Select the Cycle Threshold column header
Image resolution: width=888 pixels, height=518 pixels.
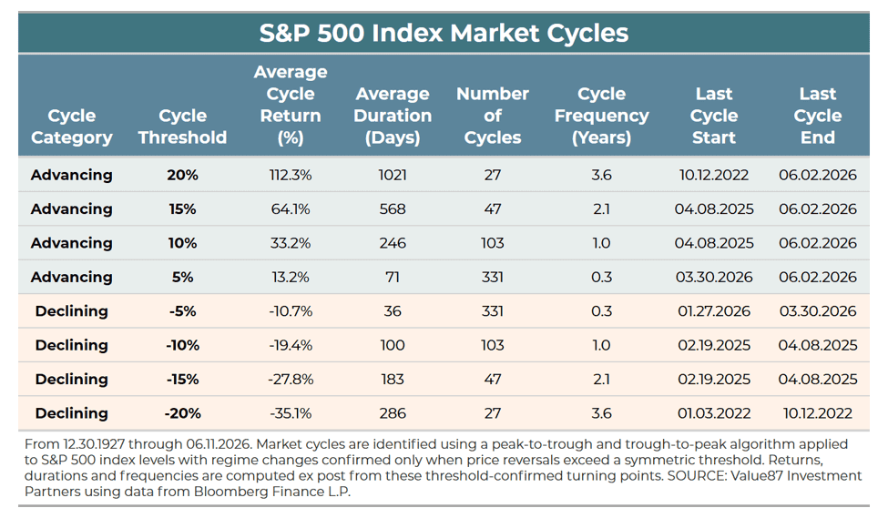coord(182,127)
